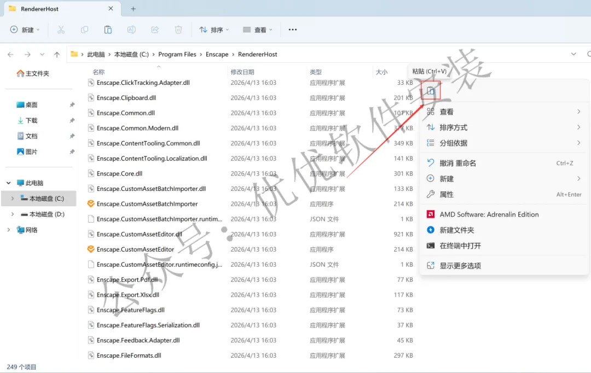This screenshot has width=591, height=373.
Task: Select 本地磁盘 (D:) in navigation pane
Action: [x=42, y=214]
